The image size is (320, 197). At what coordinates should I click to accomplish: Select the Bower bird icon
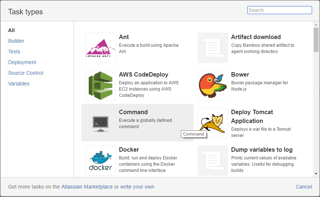coord(212,85)
